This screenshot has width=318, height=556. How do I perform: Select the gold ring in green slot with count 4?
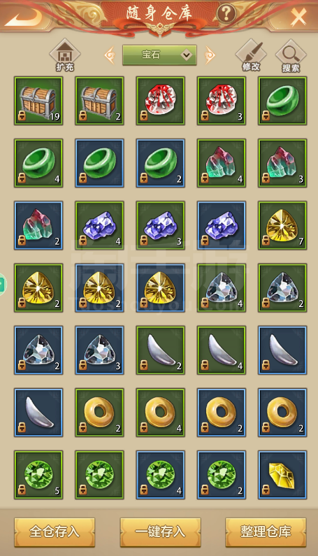point(161,413)
